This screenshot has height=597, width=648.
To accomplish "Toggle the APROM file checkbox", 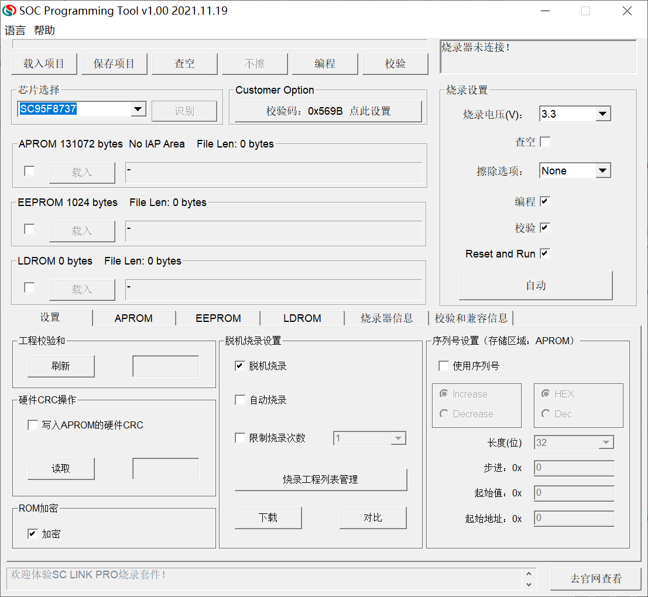I will click(29, 171).
